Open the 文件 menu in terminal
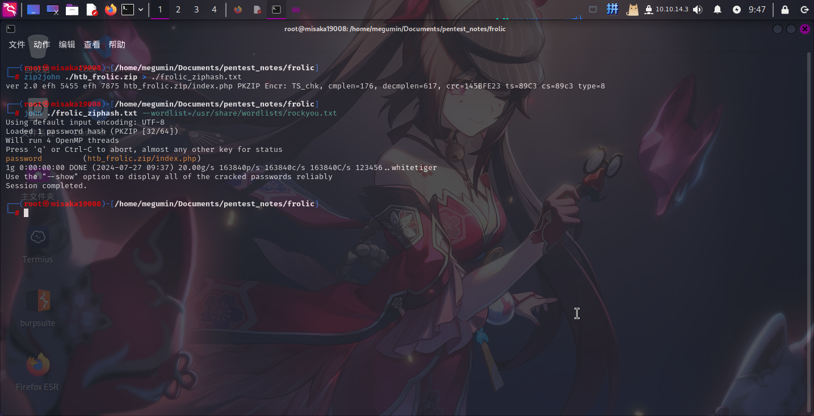 coord(17,45)
